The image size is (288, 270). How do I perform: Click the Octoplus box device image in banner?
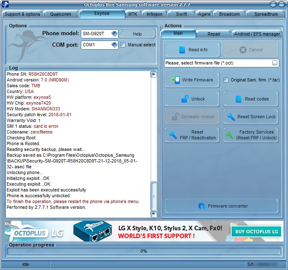coord(93,231)
